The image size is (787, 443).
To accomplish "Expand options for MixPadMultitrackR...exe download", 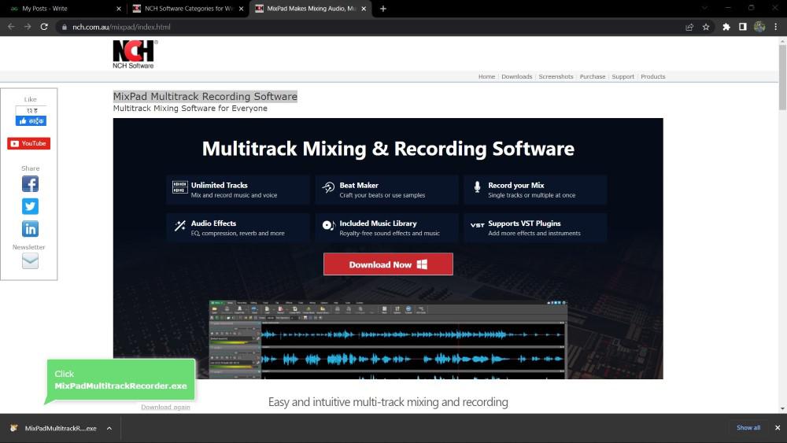I will point(109,429).
